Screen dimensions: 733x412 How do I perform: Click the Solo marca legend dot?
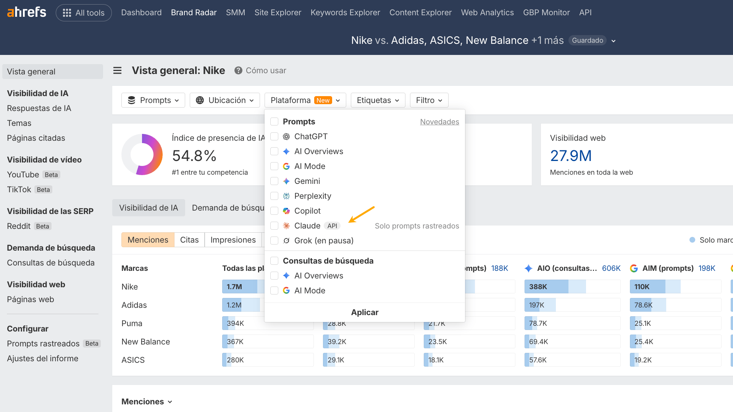[692, 240]
